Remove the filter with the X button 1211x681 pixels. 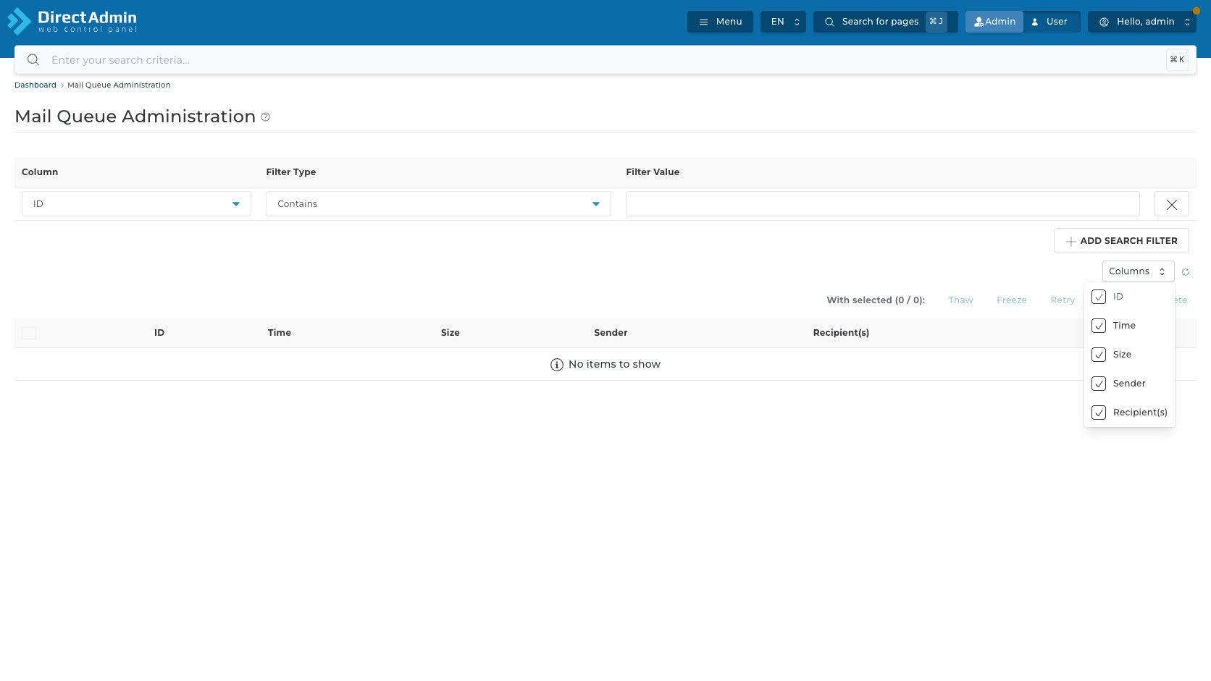click(1171, 204)
